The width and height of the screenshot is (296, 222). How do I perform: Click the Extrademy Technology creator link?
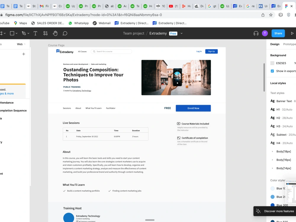click(82, 91)
